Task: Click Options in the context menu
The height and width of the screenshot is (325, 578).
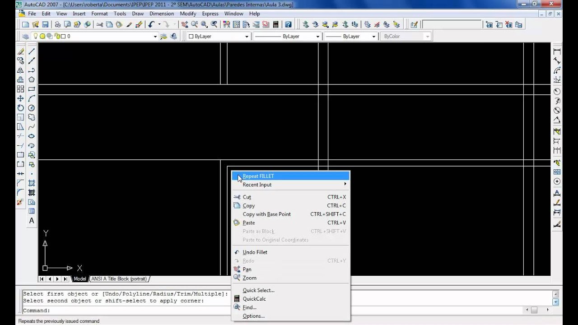Action: 290,316
